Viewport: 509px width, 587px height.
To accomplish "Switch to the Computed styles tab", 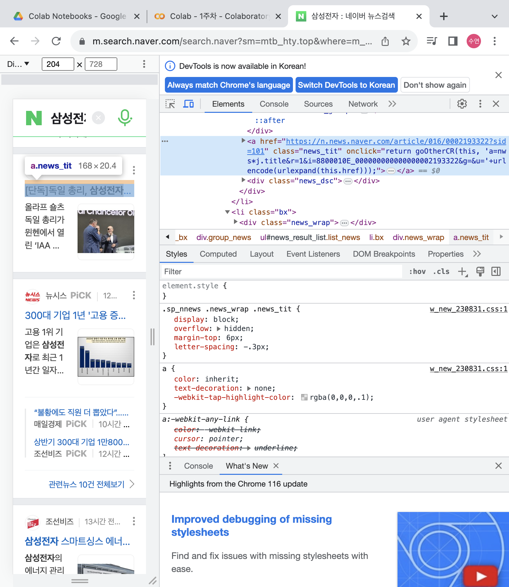I will (x=218, y=254).
